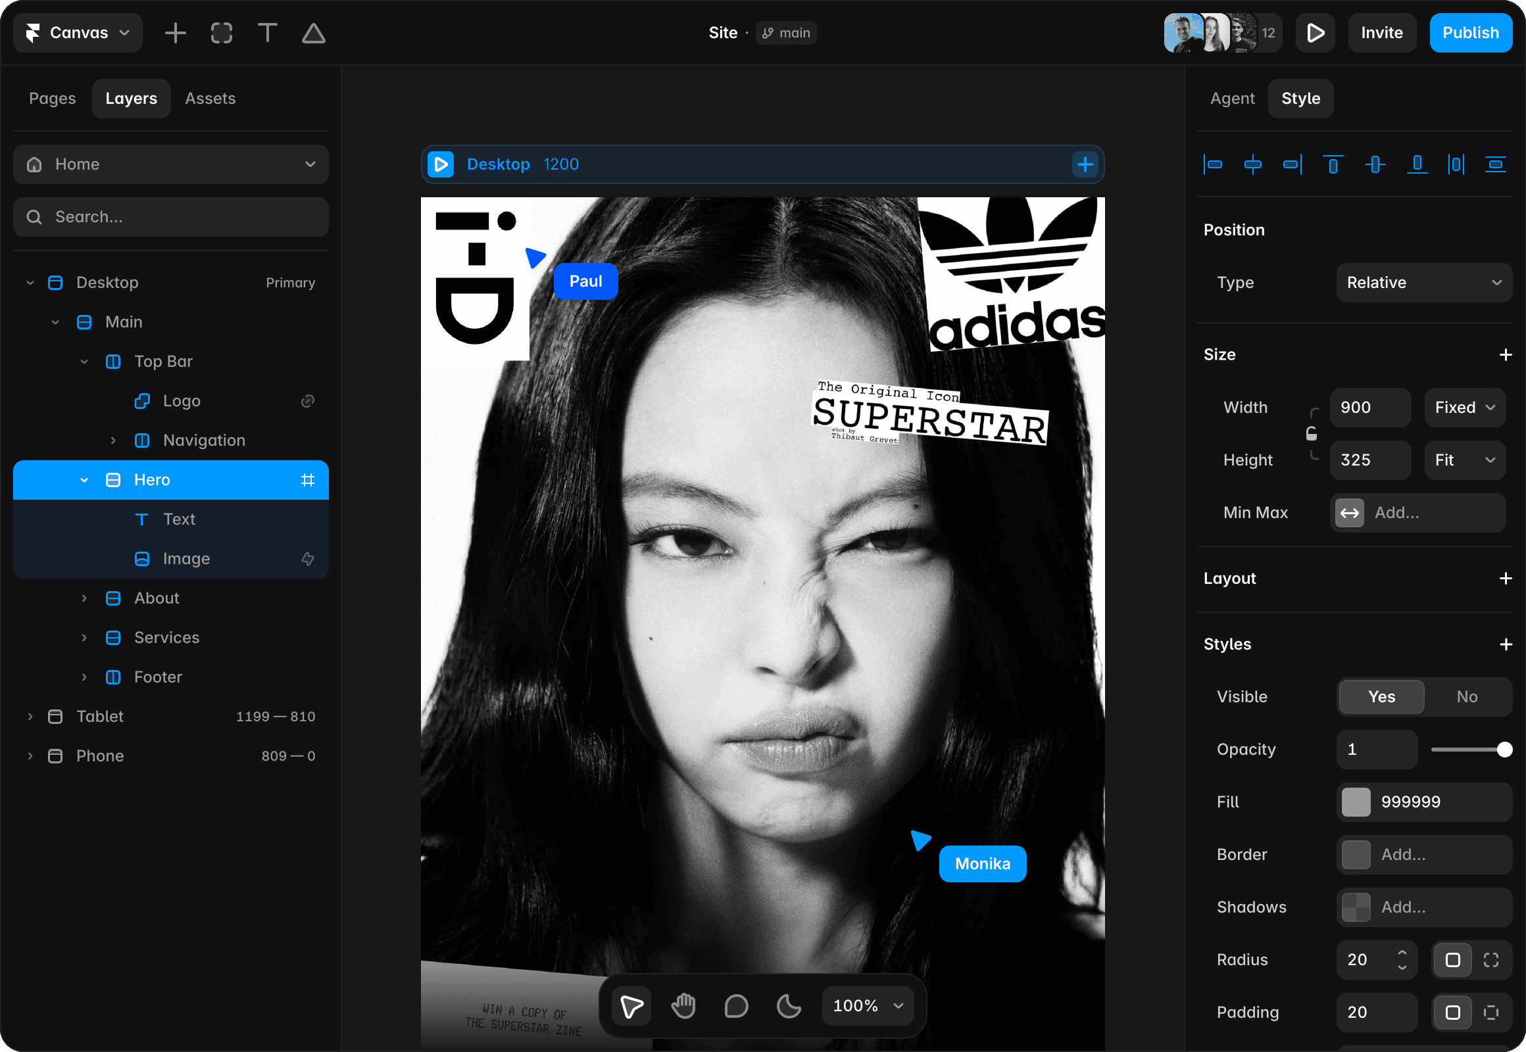This screenshot has width=1526, height=1052.
Task: Click the collaborator avatars group
Action: tap(1223, 33)
